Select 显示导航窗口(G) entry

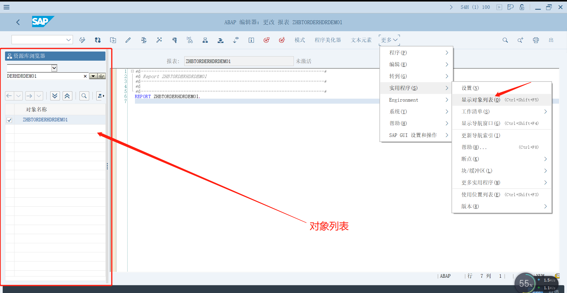(x=502, y=123)
